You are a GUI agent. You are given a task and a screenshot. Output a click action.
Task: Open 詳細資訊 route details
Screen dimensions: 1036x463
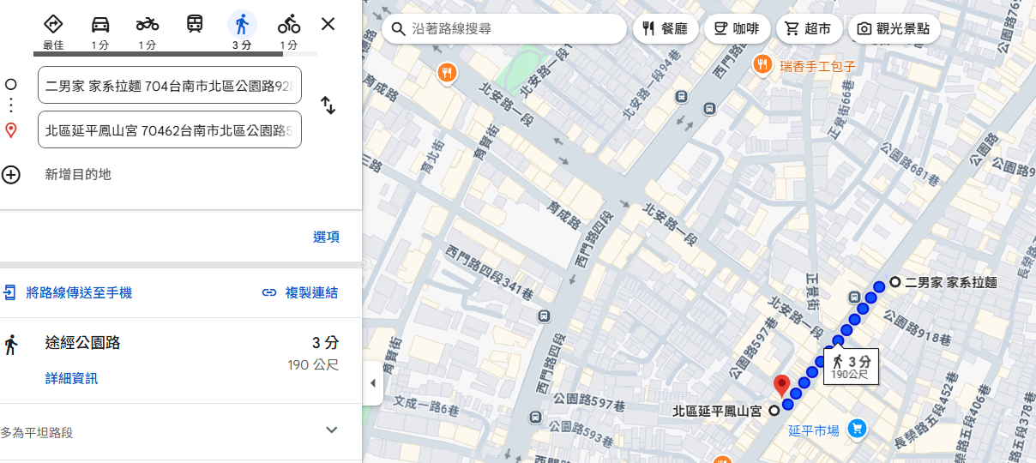click(x=71, y=378)
